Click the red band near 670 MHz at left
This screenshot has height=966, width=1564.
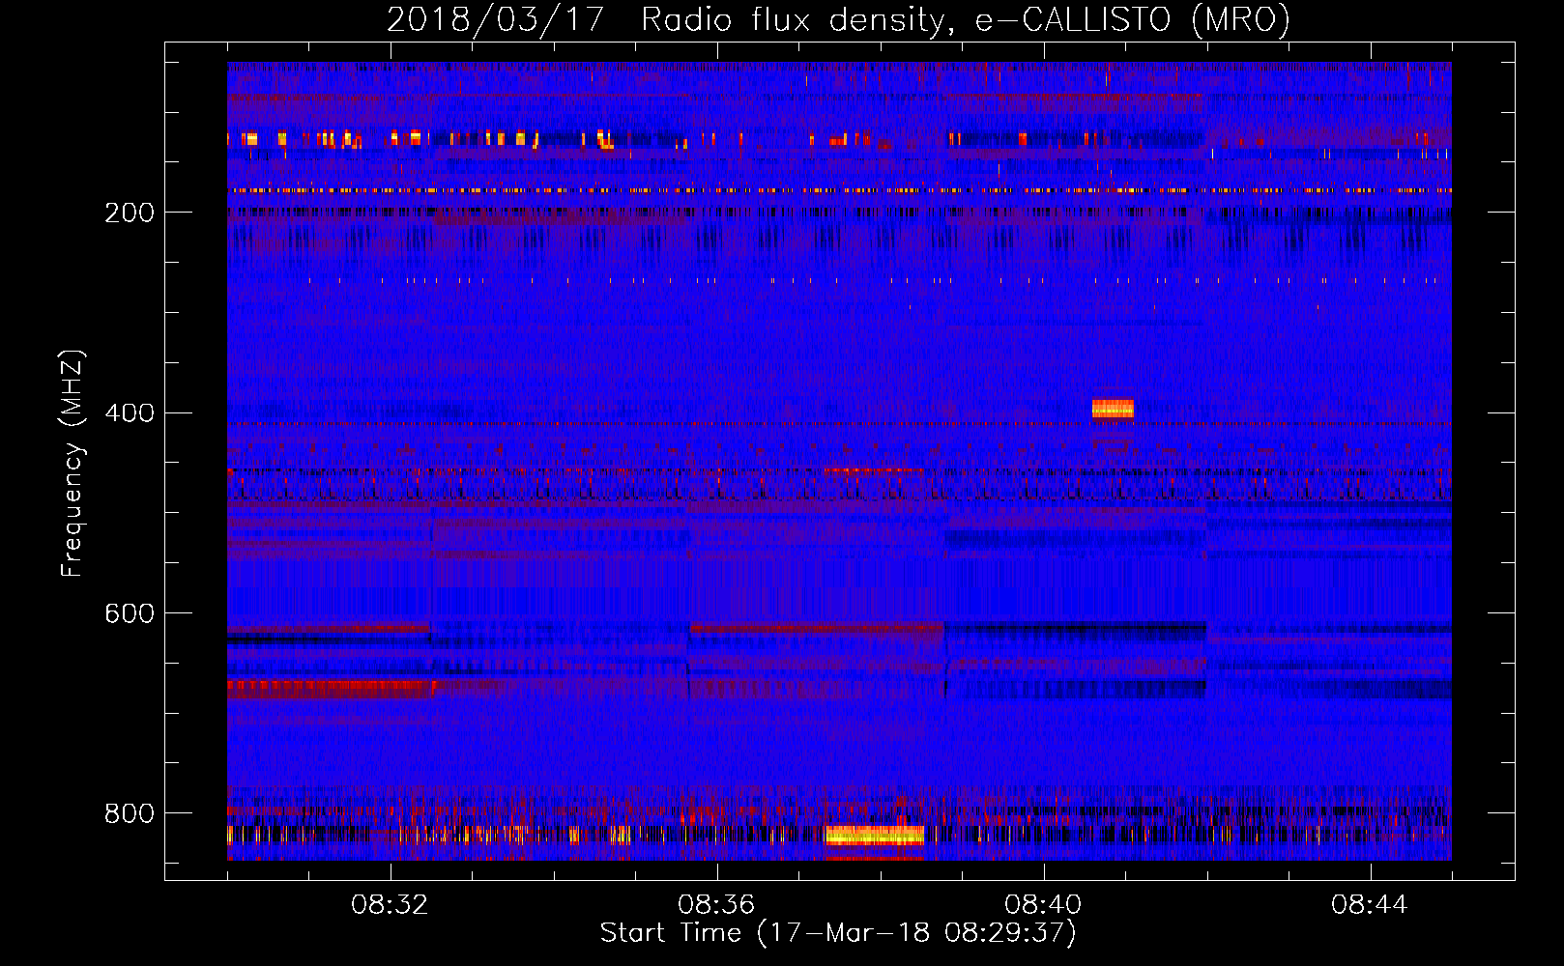[332, 689]
